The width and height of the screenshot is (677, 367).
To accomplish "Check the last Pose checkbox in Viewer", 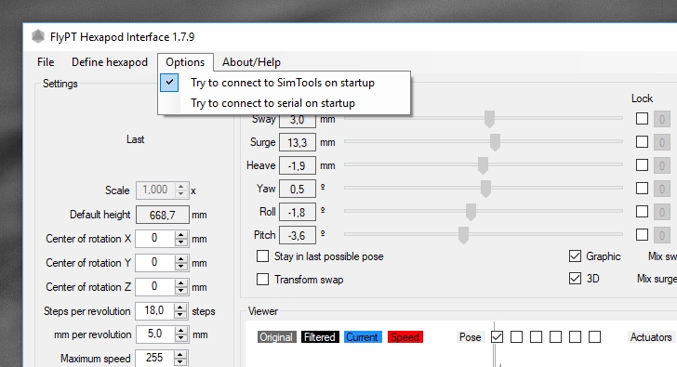I will 594,337.
